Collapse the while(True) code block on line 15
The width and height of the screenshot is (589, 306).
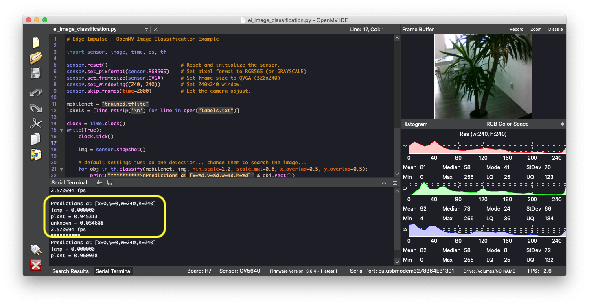point(62,130)
